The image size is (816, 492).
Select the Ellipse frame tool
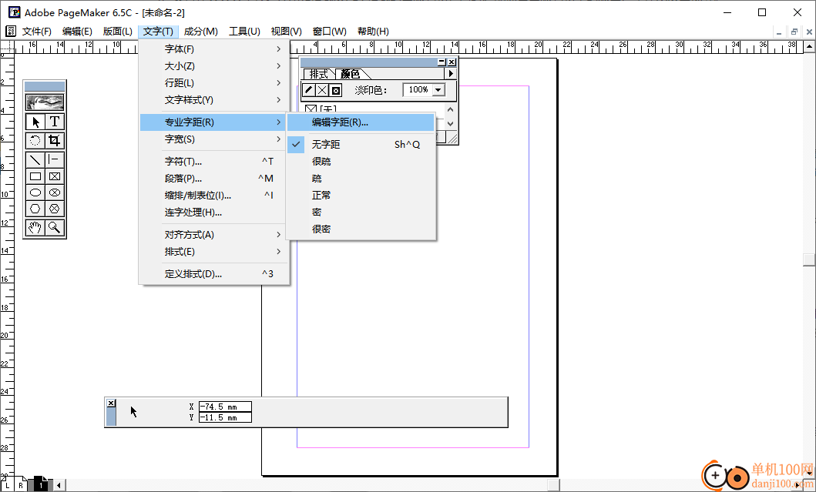[55, 192]
